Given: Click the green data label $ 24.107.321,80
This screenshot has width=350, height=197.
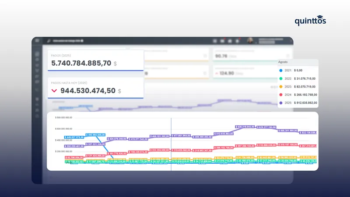Looking at the screenshot, I should pos(160,161).
